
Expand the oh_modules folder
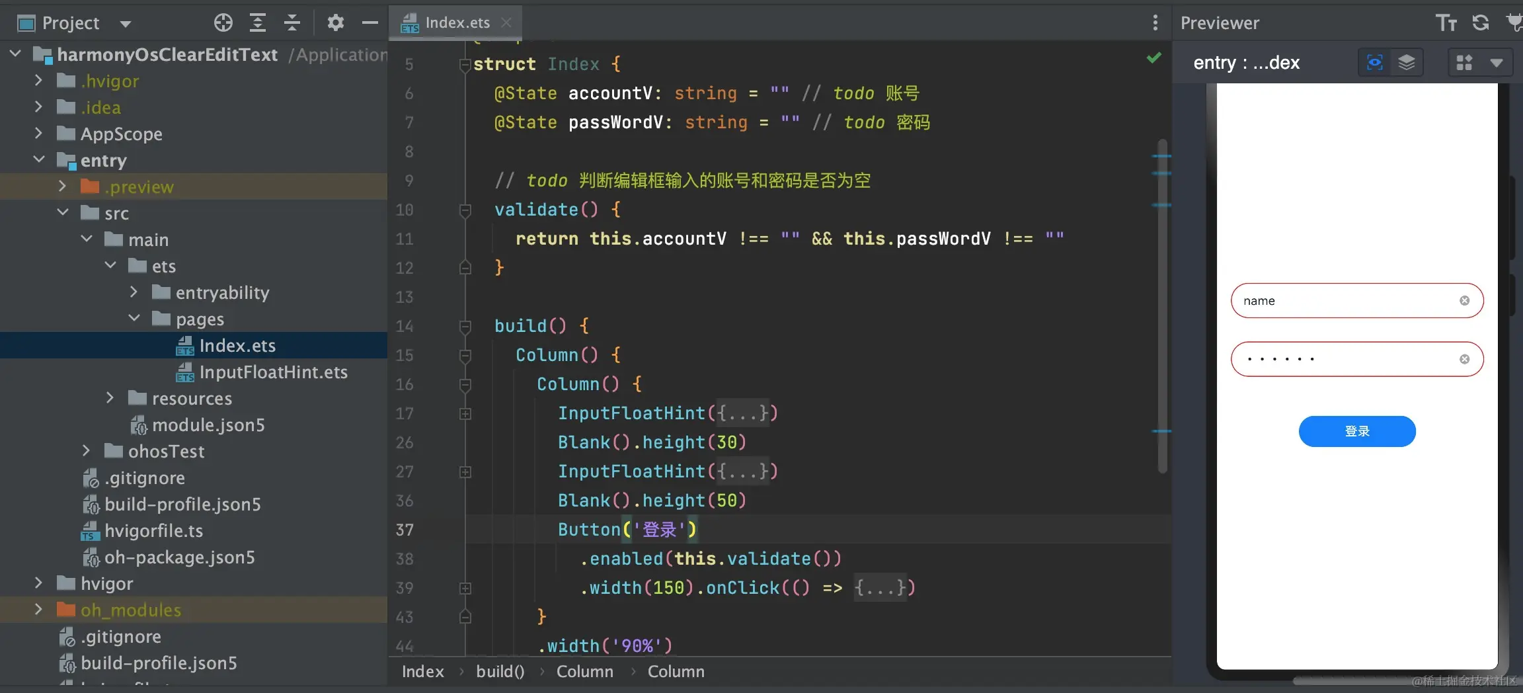pos(38,609)
